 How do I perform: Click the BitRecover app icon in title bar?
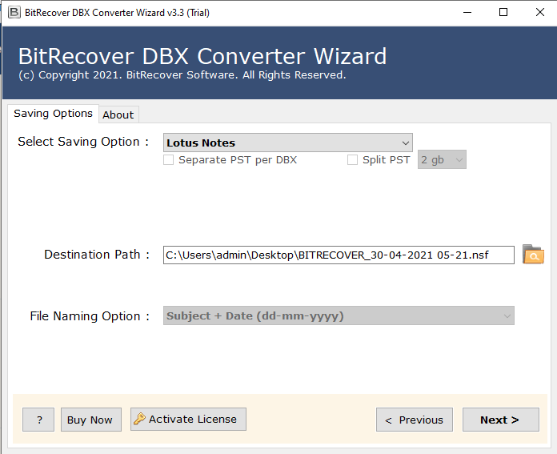coord(14,13)
